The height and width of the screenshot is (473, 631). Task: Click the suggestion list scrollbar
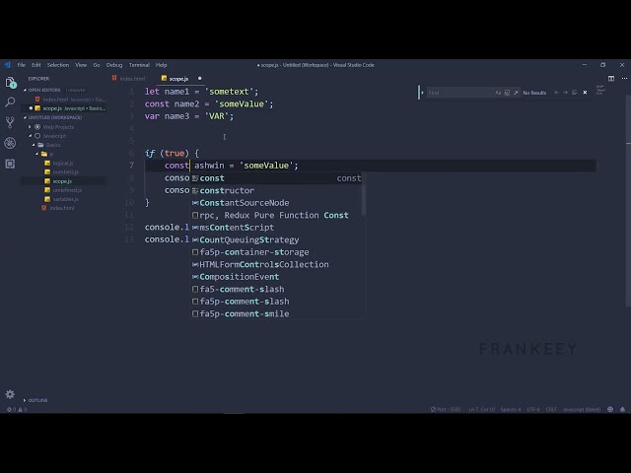(x=364, y=194)
